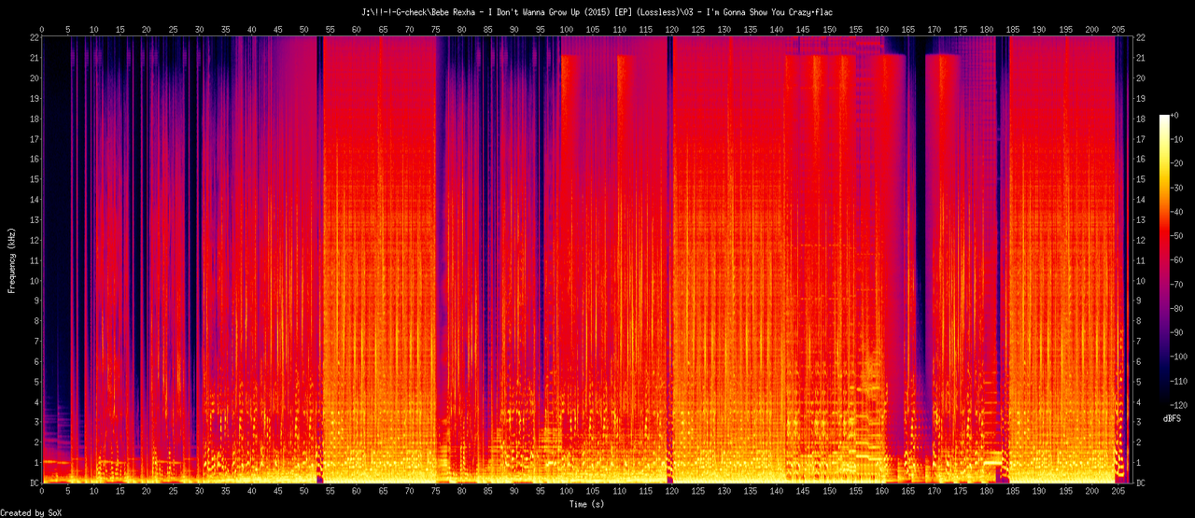Viewport: 1195px width, 518px height.
Task: Click the "Frequency (kHz)" axis label
Action: (x=12, y=259)
